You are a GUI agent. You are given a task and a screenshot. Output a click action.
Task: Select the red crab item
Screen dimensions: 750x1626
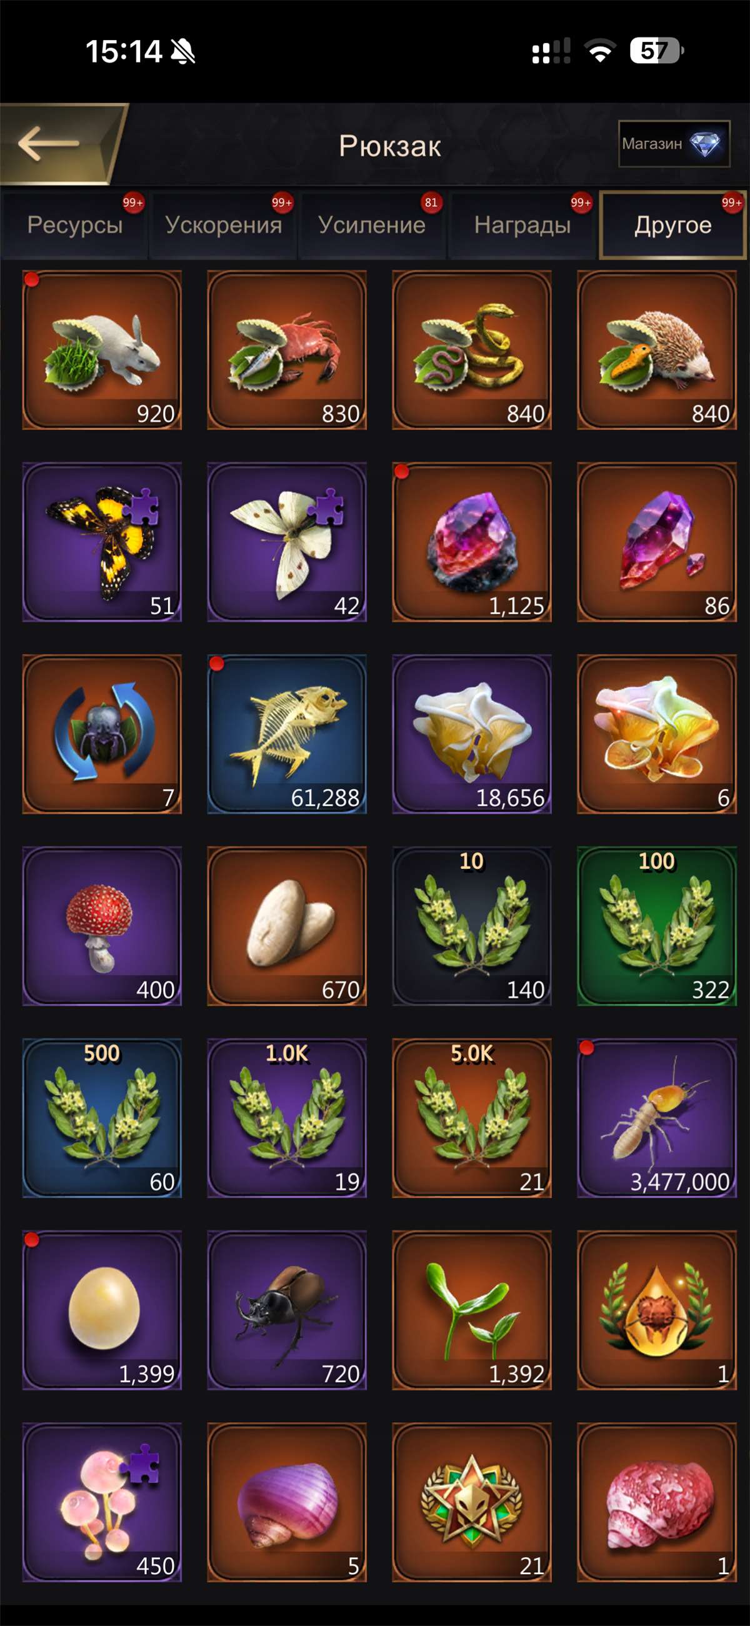(x=287, y=349)
